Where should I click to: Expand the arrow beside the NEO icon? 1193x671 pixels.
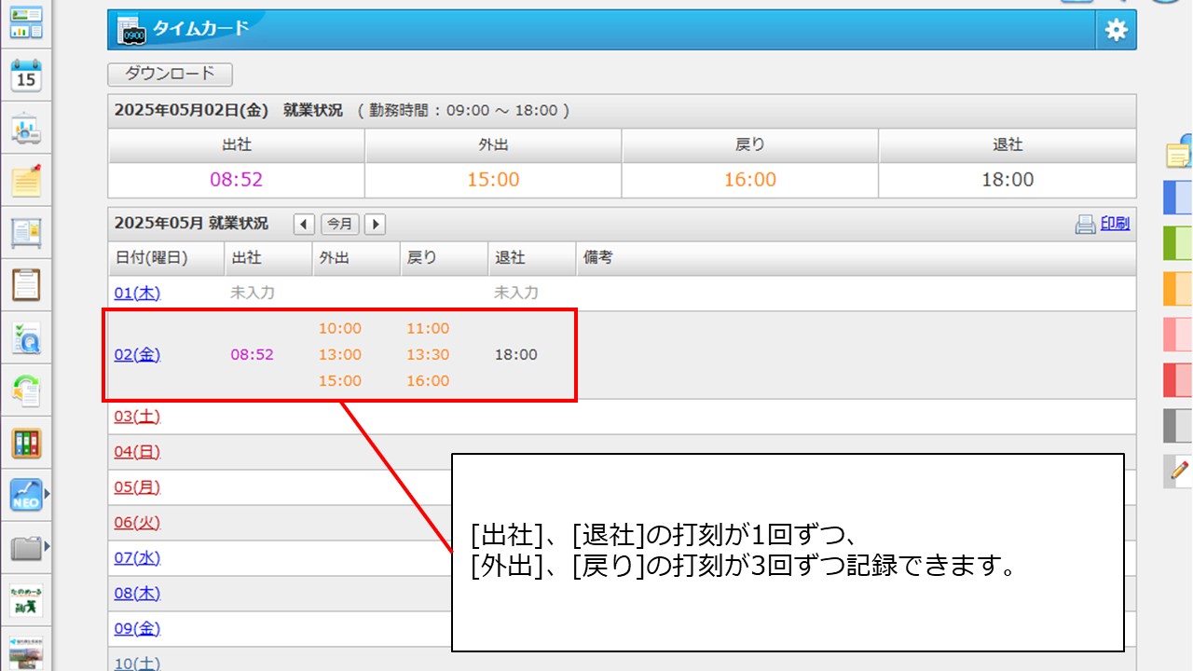tap(47, 494)
